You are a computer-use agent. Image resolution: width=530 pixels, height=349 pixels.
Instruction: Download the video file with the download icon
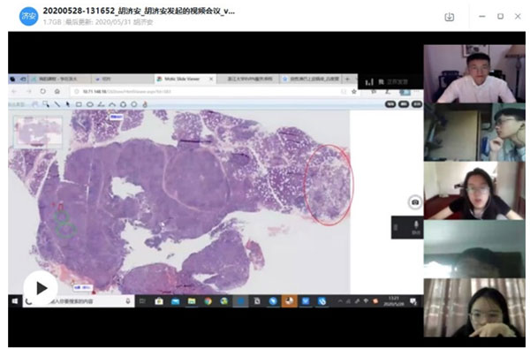click(449, 17)
